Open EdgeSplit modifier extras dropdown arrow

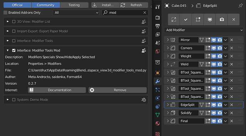pos(225,105)
